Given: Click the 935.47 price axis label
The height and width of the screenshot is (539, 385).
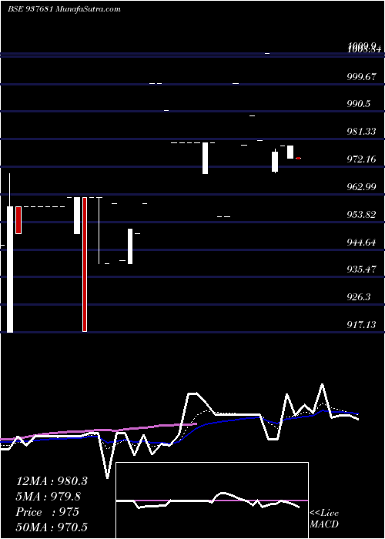Looking at the screenshot, I should (361, 269).
